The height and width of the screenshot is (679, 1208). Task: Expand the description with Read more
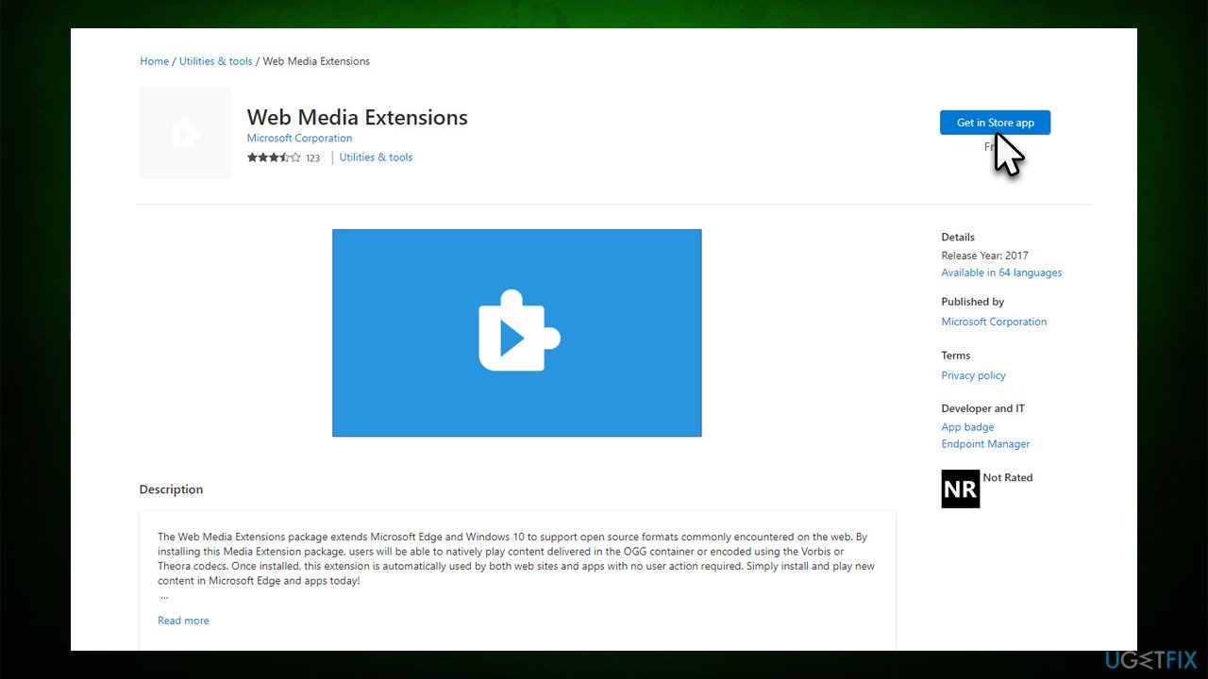pyautogui.click(x=183, y=620)
